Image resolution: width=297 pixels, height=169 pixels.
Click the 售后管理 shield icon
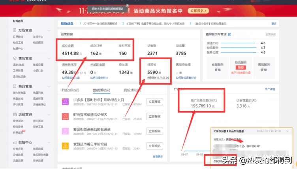pyautogui.click(x=15, y=58)
